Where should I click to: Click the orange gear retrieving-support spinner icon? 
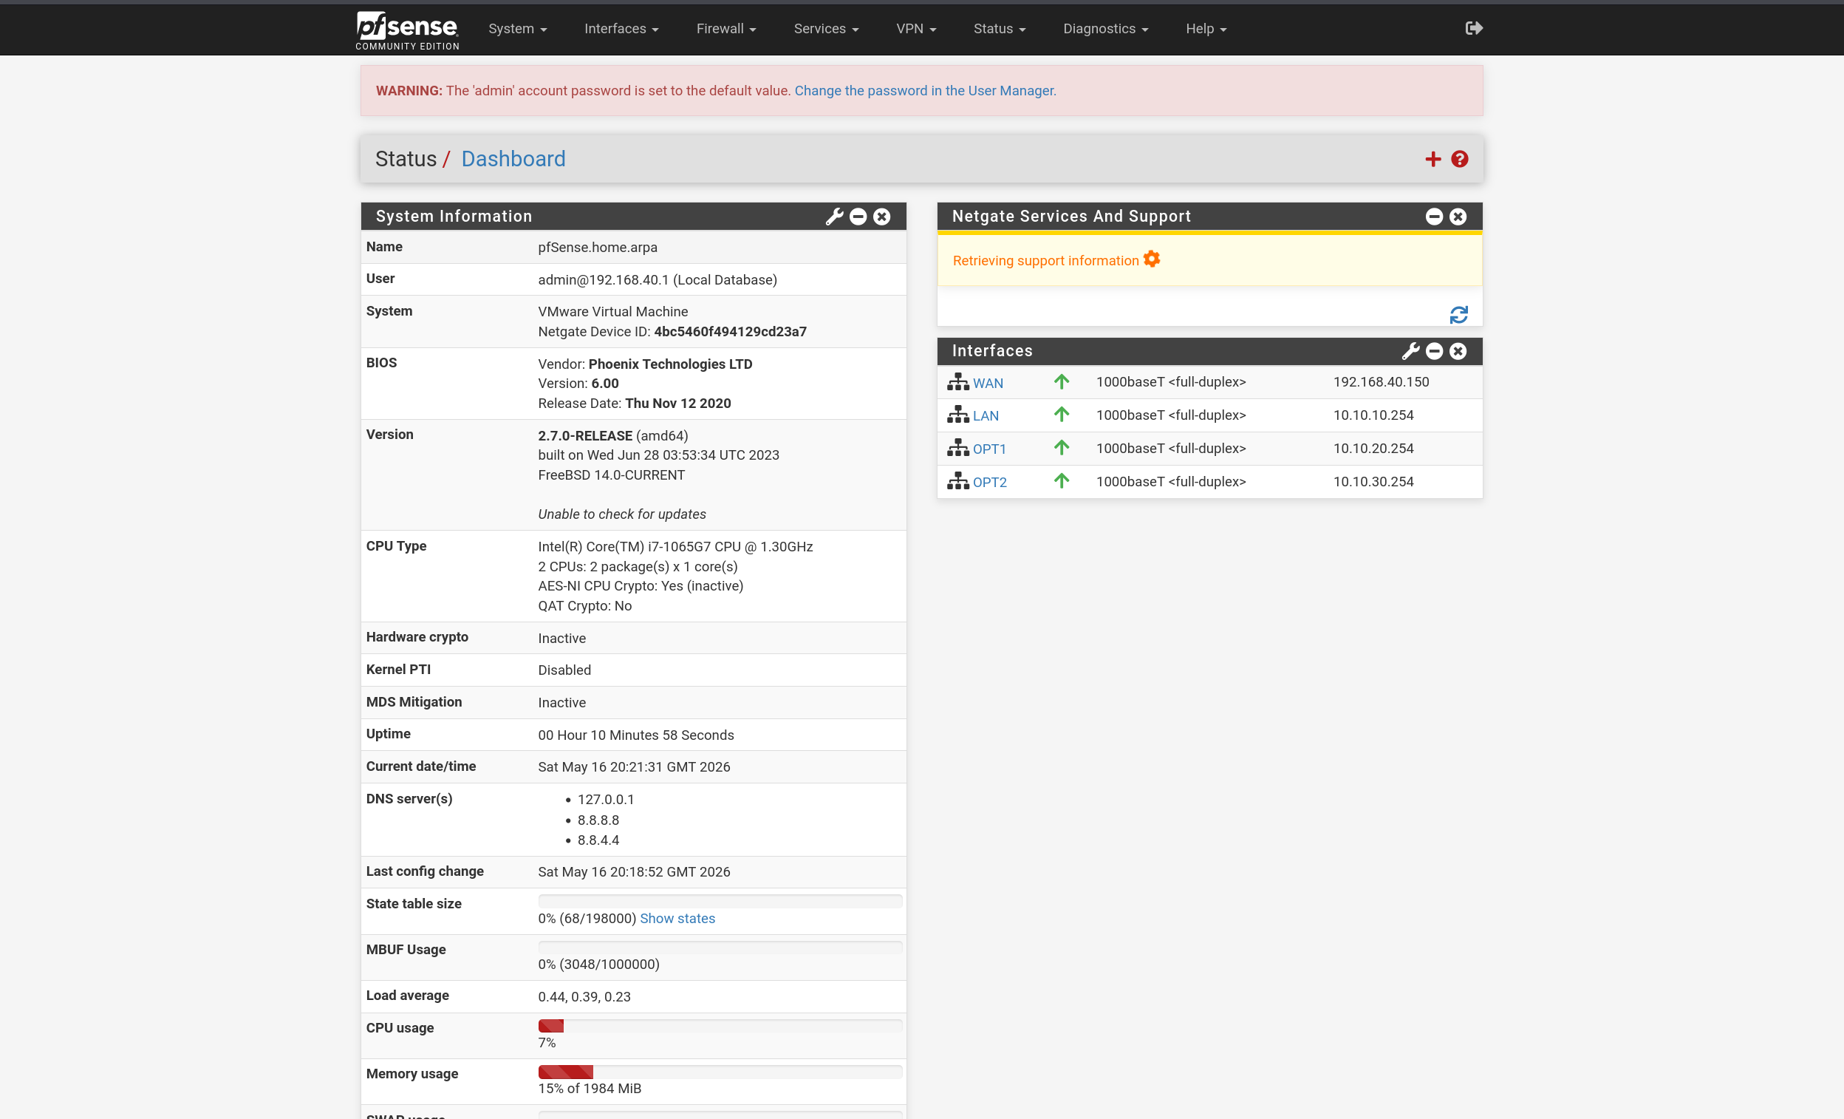pos(1152,259)
